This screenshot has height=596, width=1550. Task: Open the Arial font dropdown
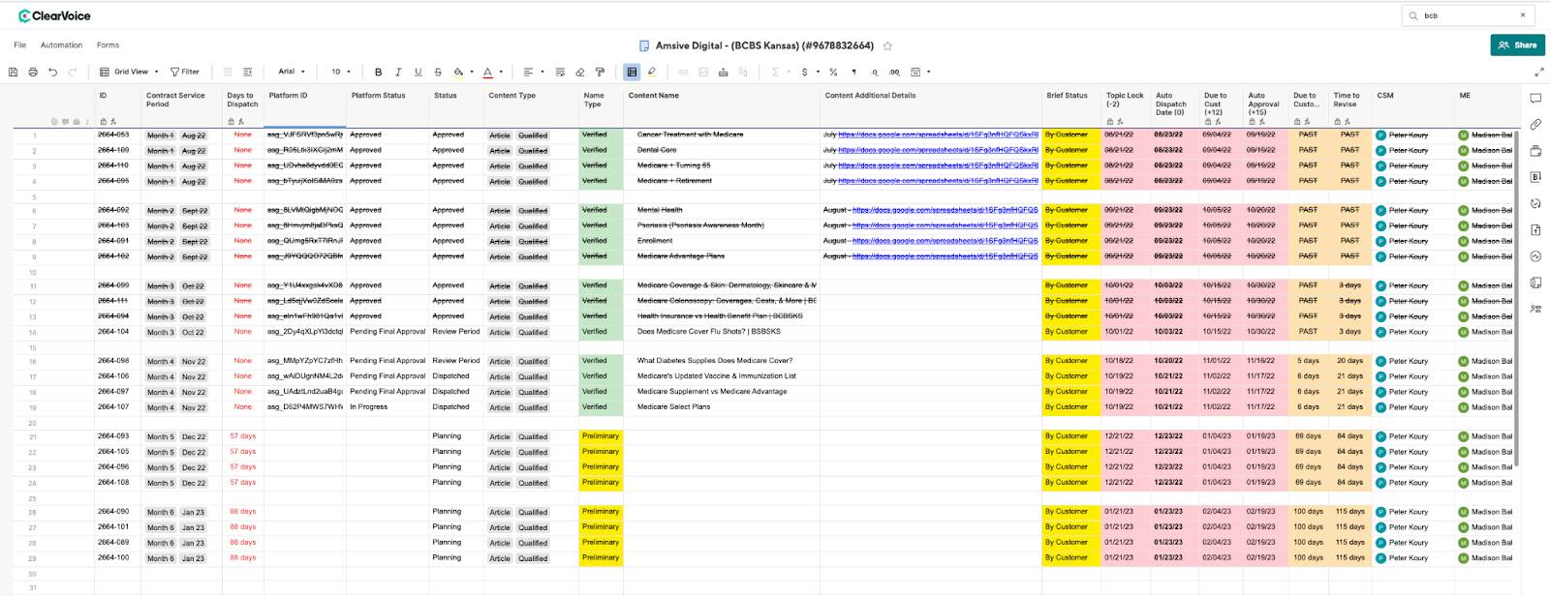coord(292,72)
